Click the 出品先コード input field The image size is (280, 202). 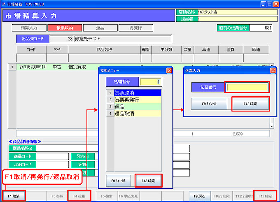pos(62,39)
